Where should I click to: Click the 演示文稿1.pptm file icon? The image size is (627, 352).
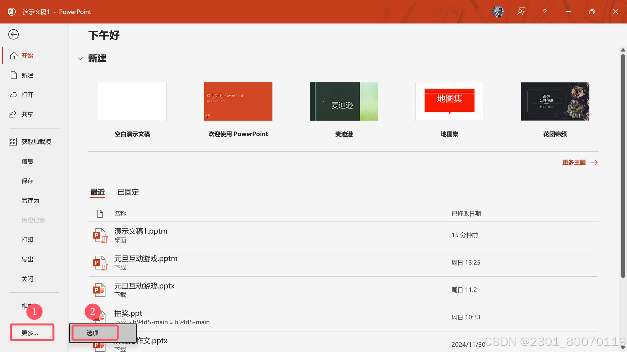pyautogui.click(x=100, y=236)
